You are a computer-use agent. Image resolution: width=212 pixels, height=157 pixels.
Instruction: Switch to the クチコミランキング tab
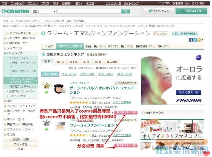point(70,46)
